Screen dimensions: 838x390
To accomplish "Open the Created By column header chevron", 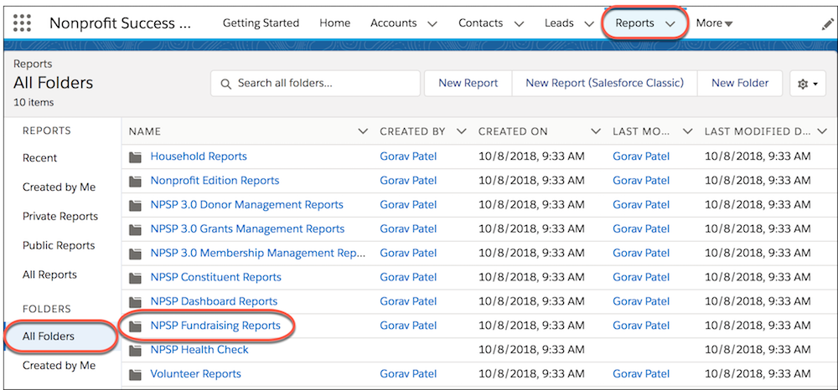I will pos(462,131).
